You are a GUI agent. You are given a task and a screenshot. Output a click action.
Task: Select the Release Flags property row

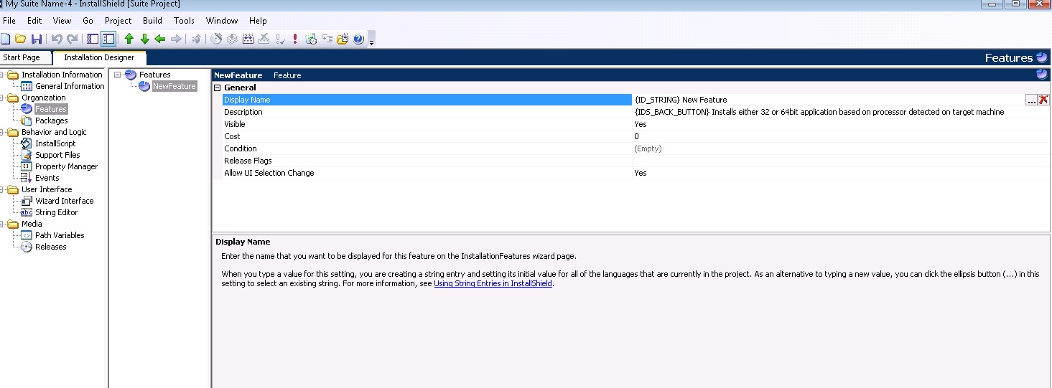[x=636, y=161]
